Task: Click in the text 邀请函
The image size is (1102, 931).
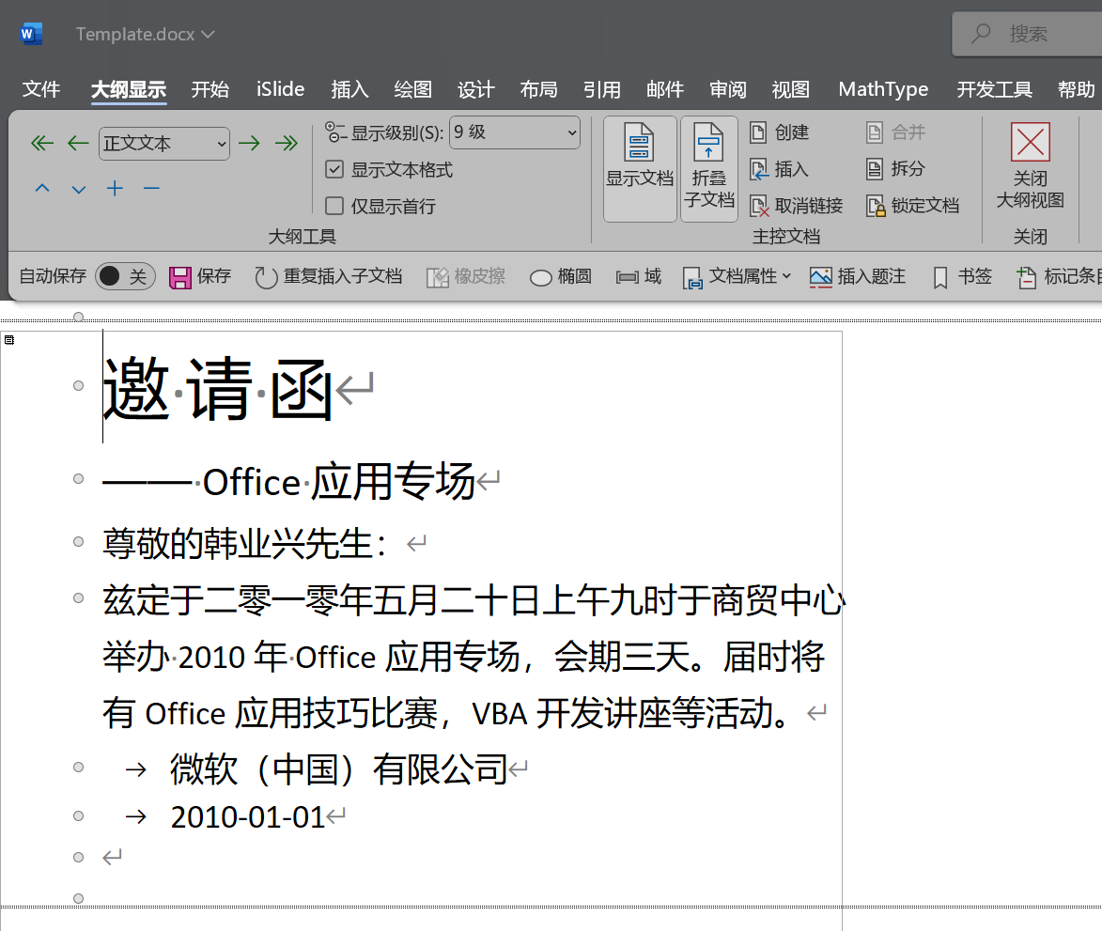Action: pos(217,389)
